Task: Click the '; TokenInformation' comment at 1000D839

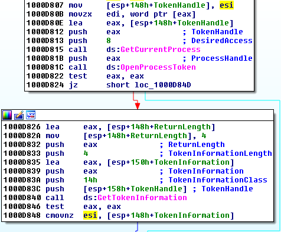Action: pos(201,171)
